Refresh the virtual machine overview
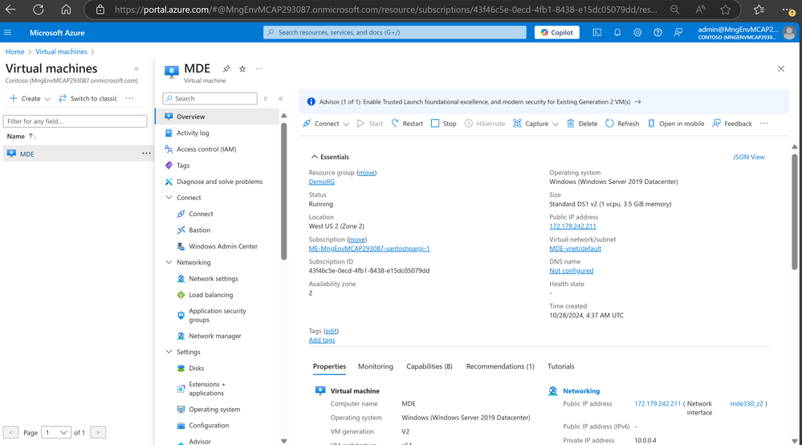The width and height of the screenshot is (802, 445). point(622,124)
